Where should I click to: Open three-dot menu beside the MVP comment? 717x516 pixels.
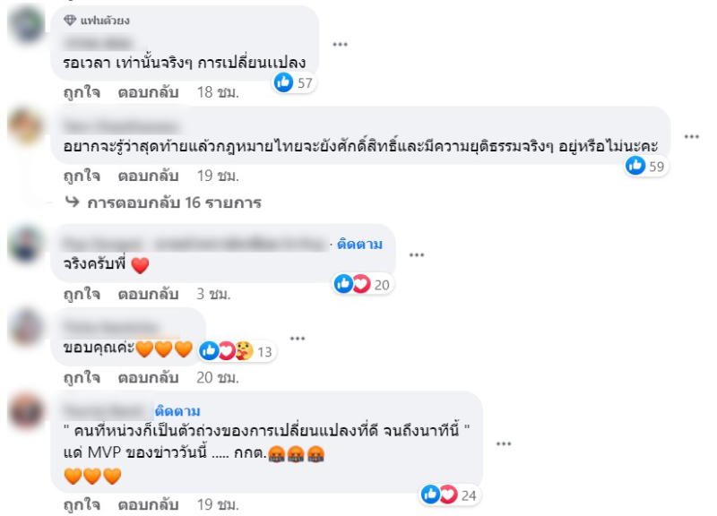click(x=503, y=443)
